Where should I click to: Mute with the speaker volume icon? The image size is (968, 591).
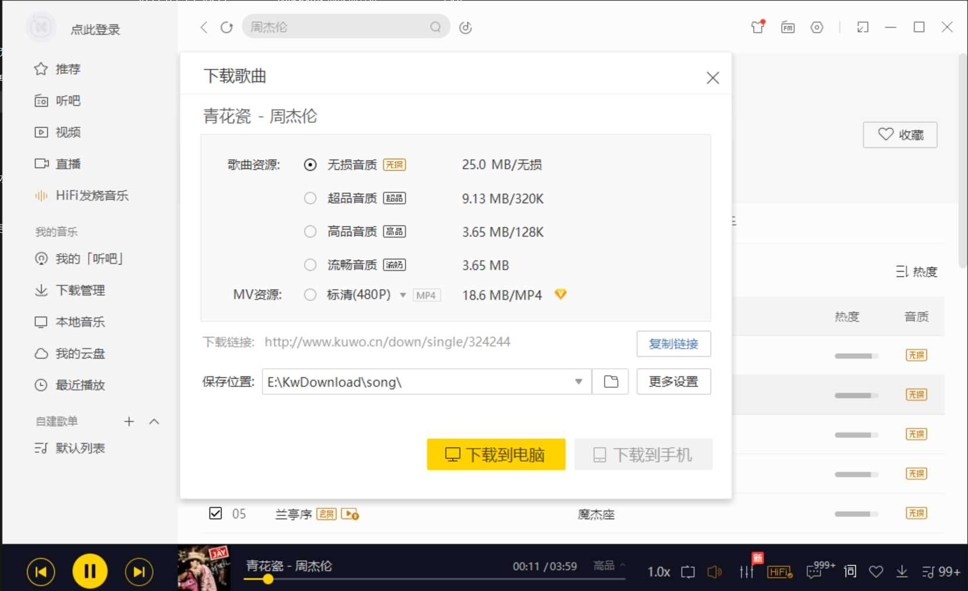tap(714, 572)
